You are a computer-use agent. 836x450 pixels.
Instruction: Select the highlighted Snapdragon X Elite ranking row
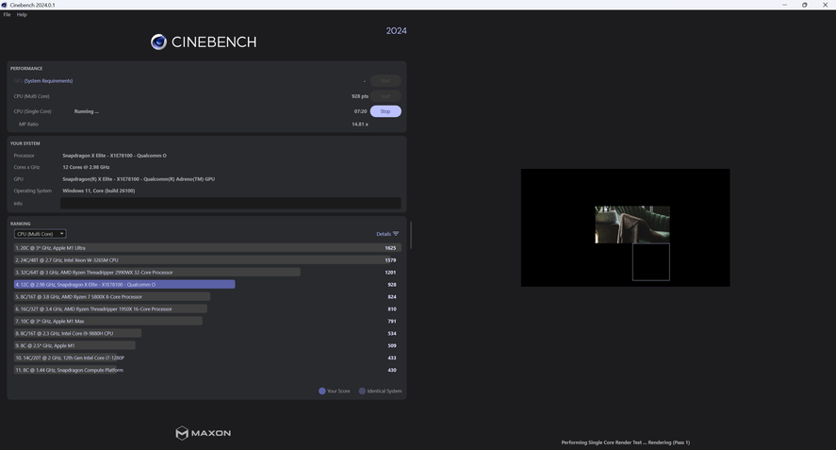tap(207, 285)
